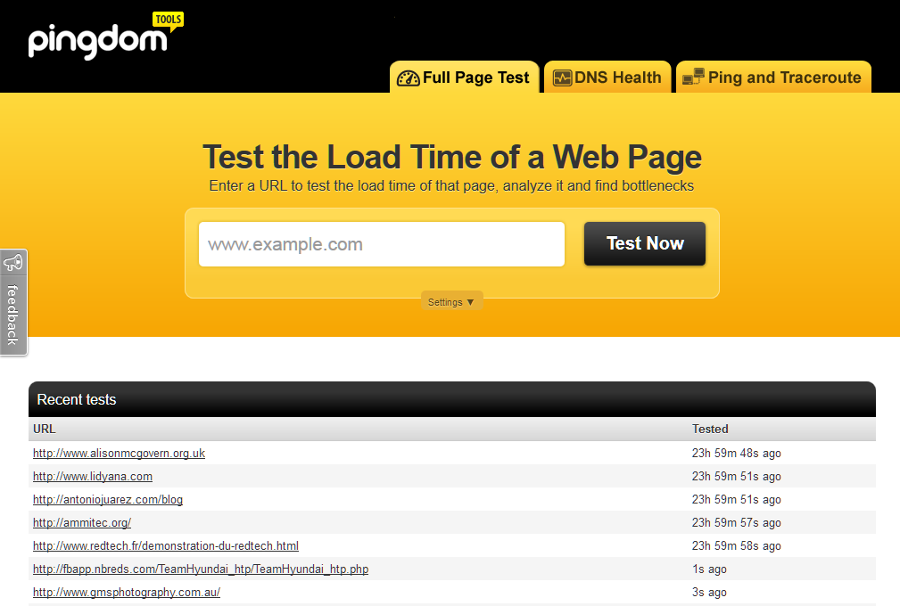Click the '23h 59m 51s ago' cell for lidyana.com
This screenshot has height=606, width=900.
pos(737,477)
